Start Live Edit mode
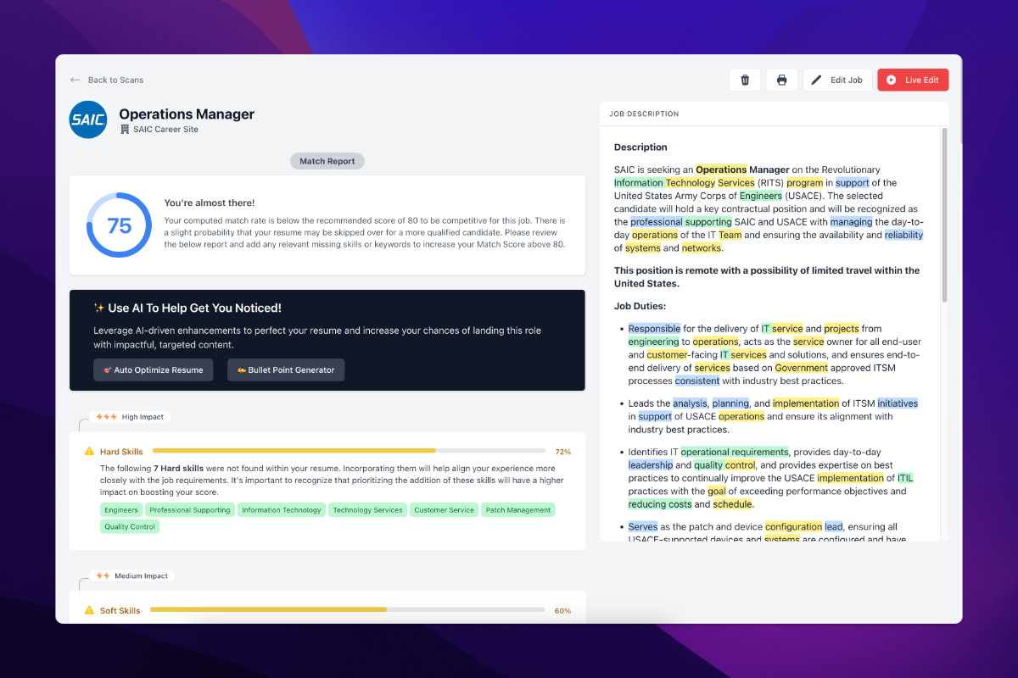 pos(913,80)
